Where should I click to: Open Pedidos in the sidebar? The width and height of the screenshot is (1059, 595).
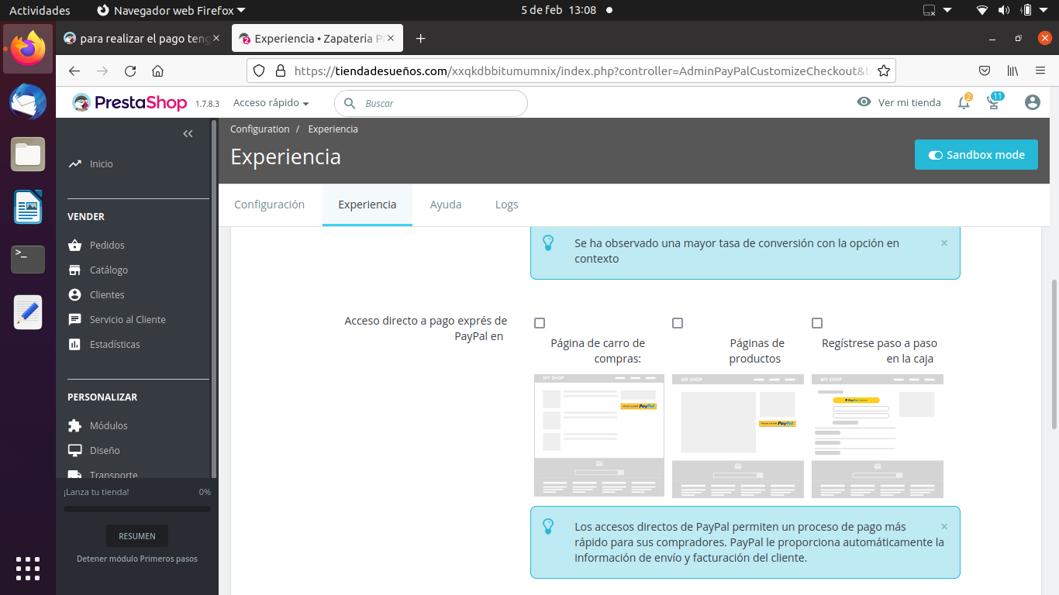[107, 245]
